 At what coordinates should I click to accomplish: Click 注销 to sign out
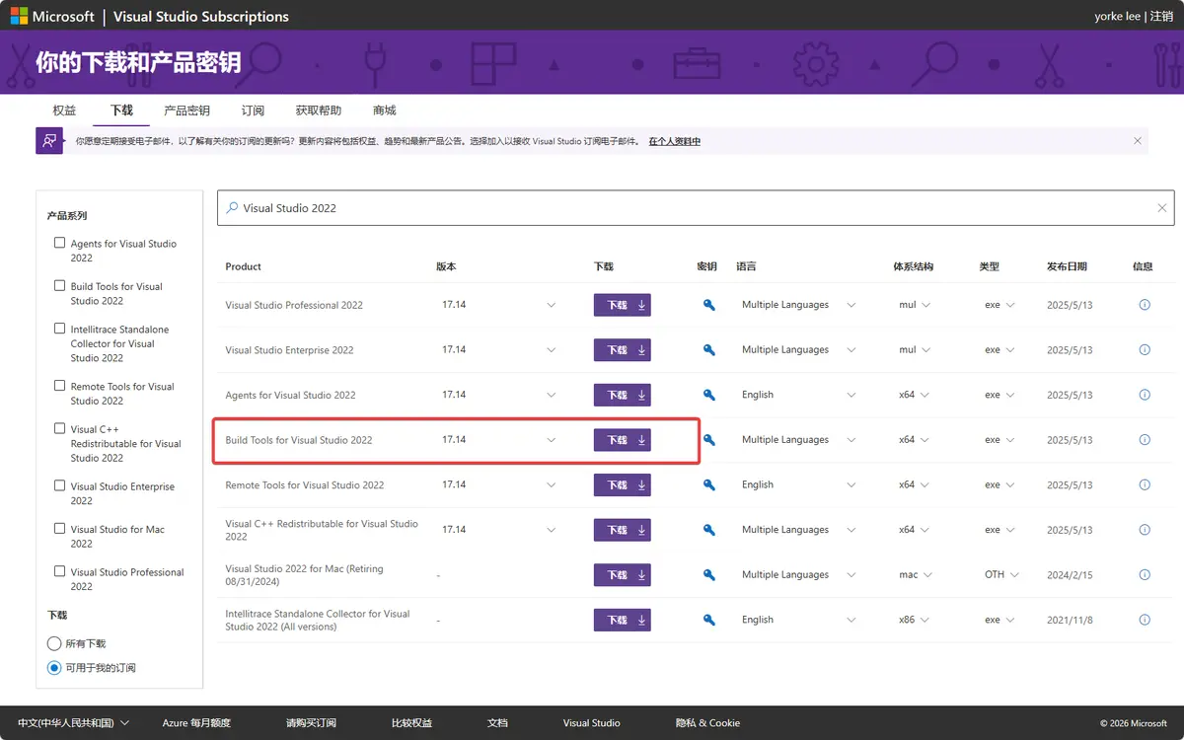(x=1161, y=17)
